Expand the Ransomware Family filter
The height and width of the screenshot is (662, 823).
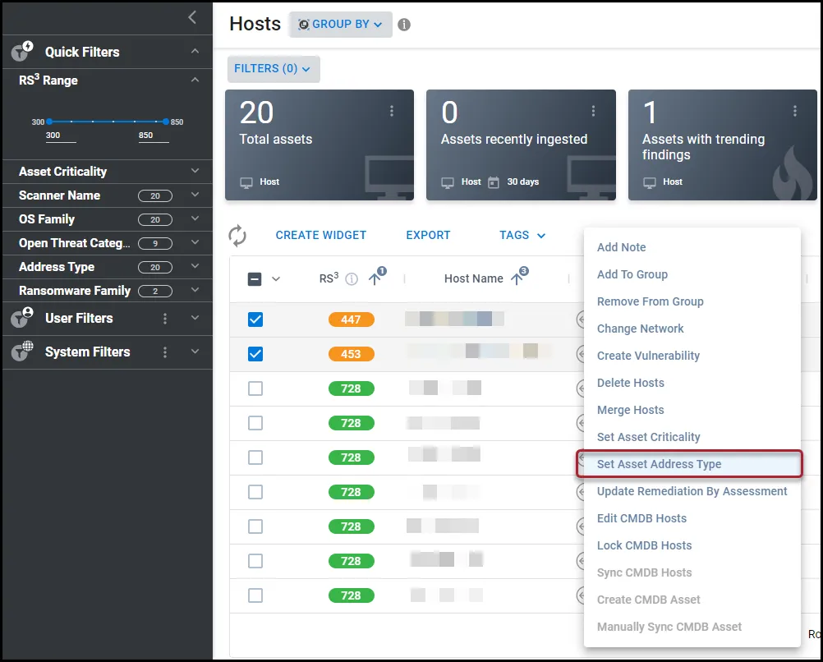point(195,290)
